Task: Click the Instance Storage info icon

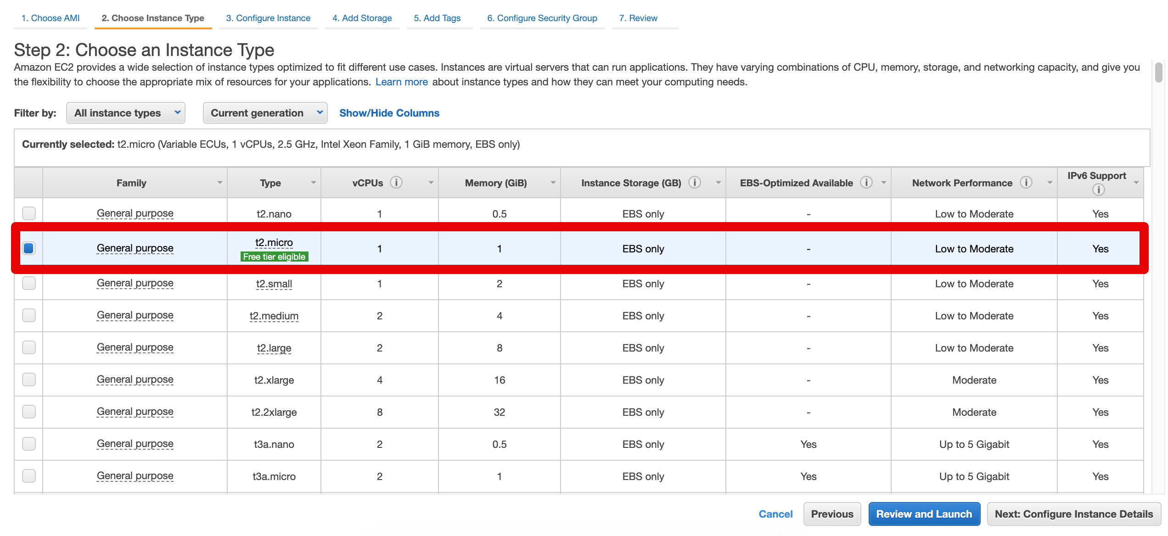Action: 695,182
